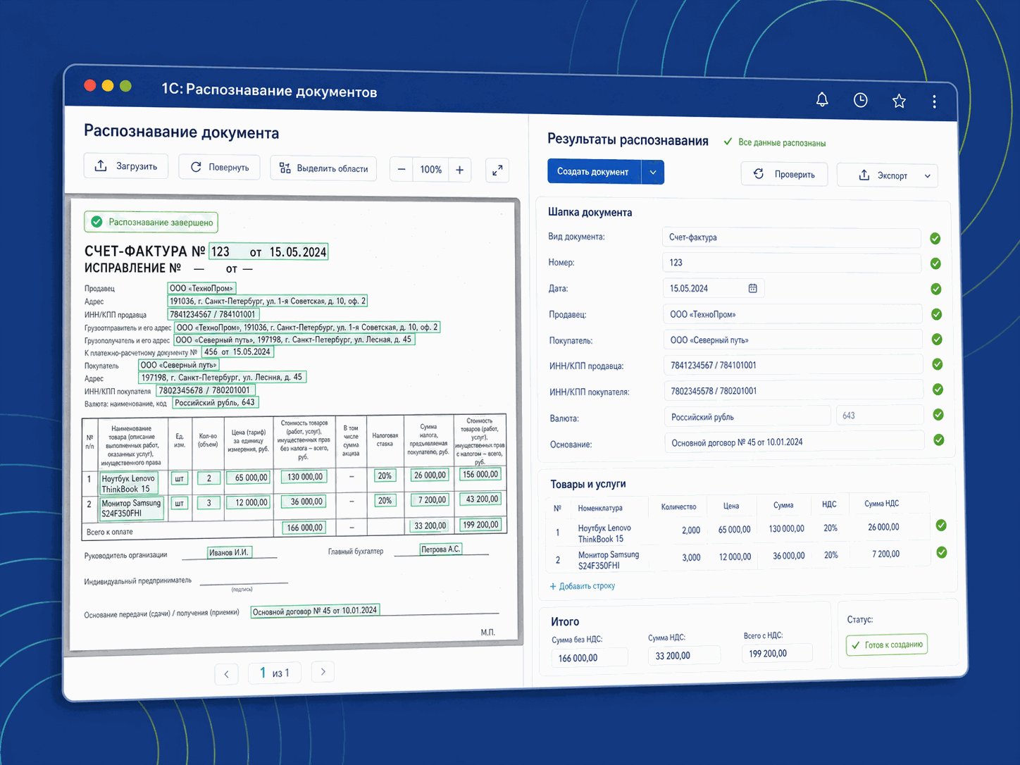1020x765 pixels.
Task: Click the currency code field 643
Action: (880, 415)
